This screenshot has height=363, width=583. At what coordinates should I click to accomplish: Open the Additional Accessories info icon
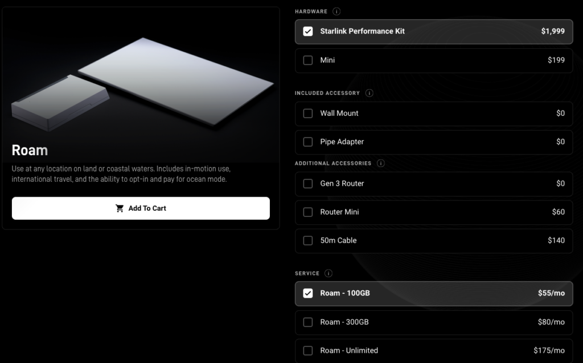click(381, 163)
